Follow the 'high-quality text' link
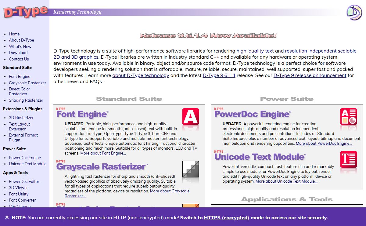Viewport: 366px width, 226px height. (x=255, y=51)
